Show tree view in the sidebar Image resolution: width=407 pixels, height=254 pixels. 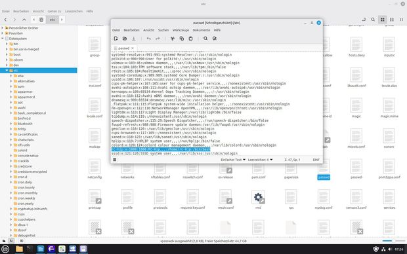click(x=11, y=241)
